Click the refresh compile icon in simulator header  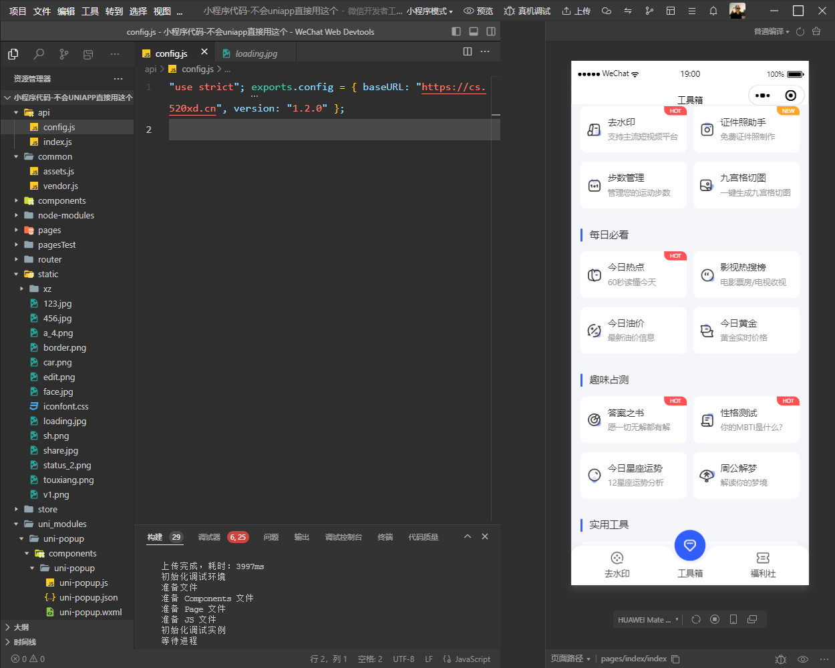800,31
